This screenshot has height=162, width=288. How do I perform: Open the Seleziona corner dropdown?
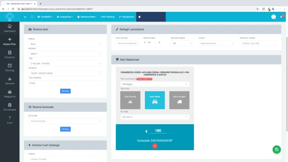217,43
